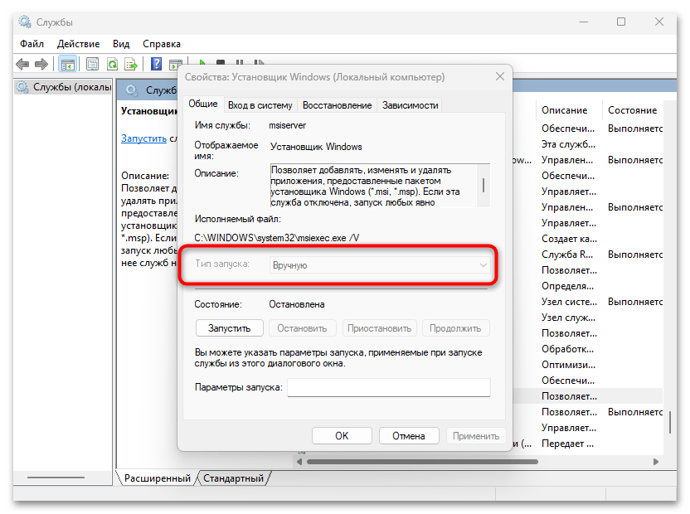Select Службы (локальные) tree node
The width and height of the screenshot is (690, 514).
click(64, 87)
